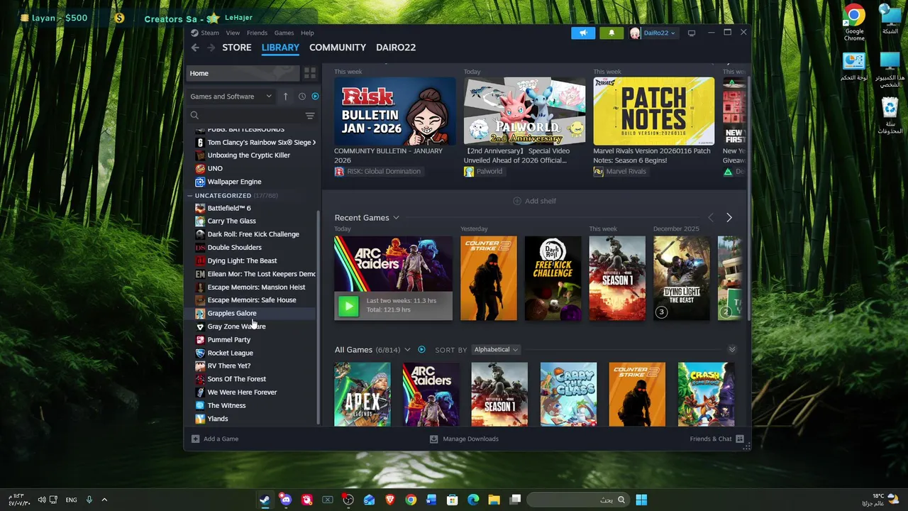This screenshot has height=511, width=908.
Task: Open the Games menu
Action: click(x=284, y=33)
